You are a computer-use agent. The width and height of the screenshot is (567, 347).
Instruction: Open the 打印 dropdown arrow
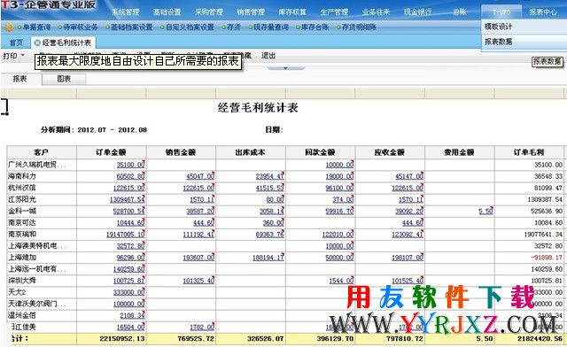click(x=23, y=56)
